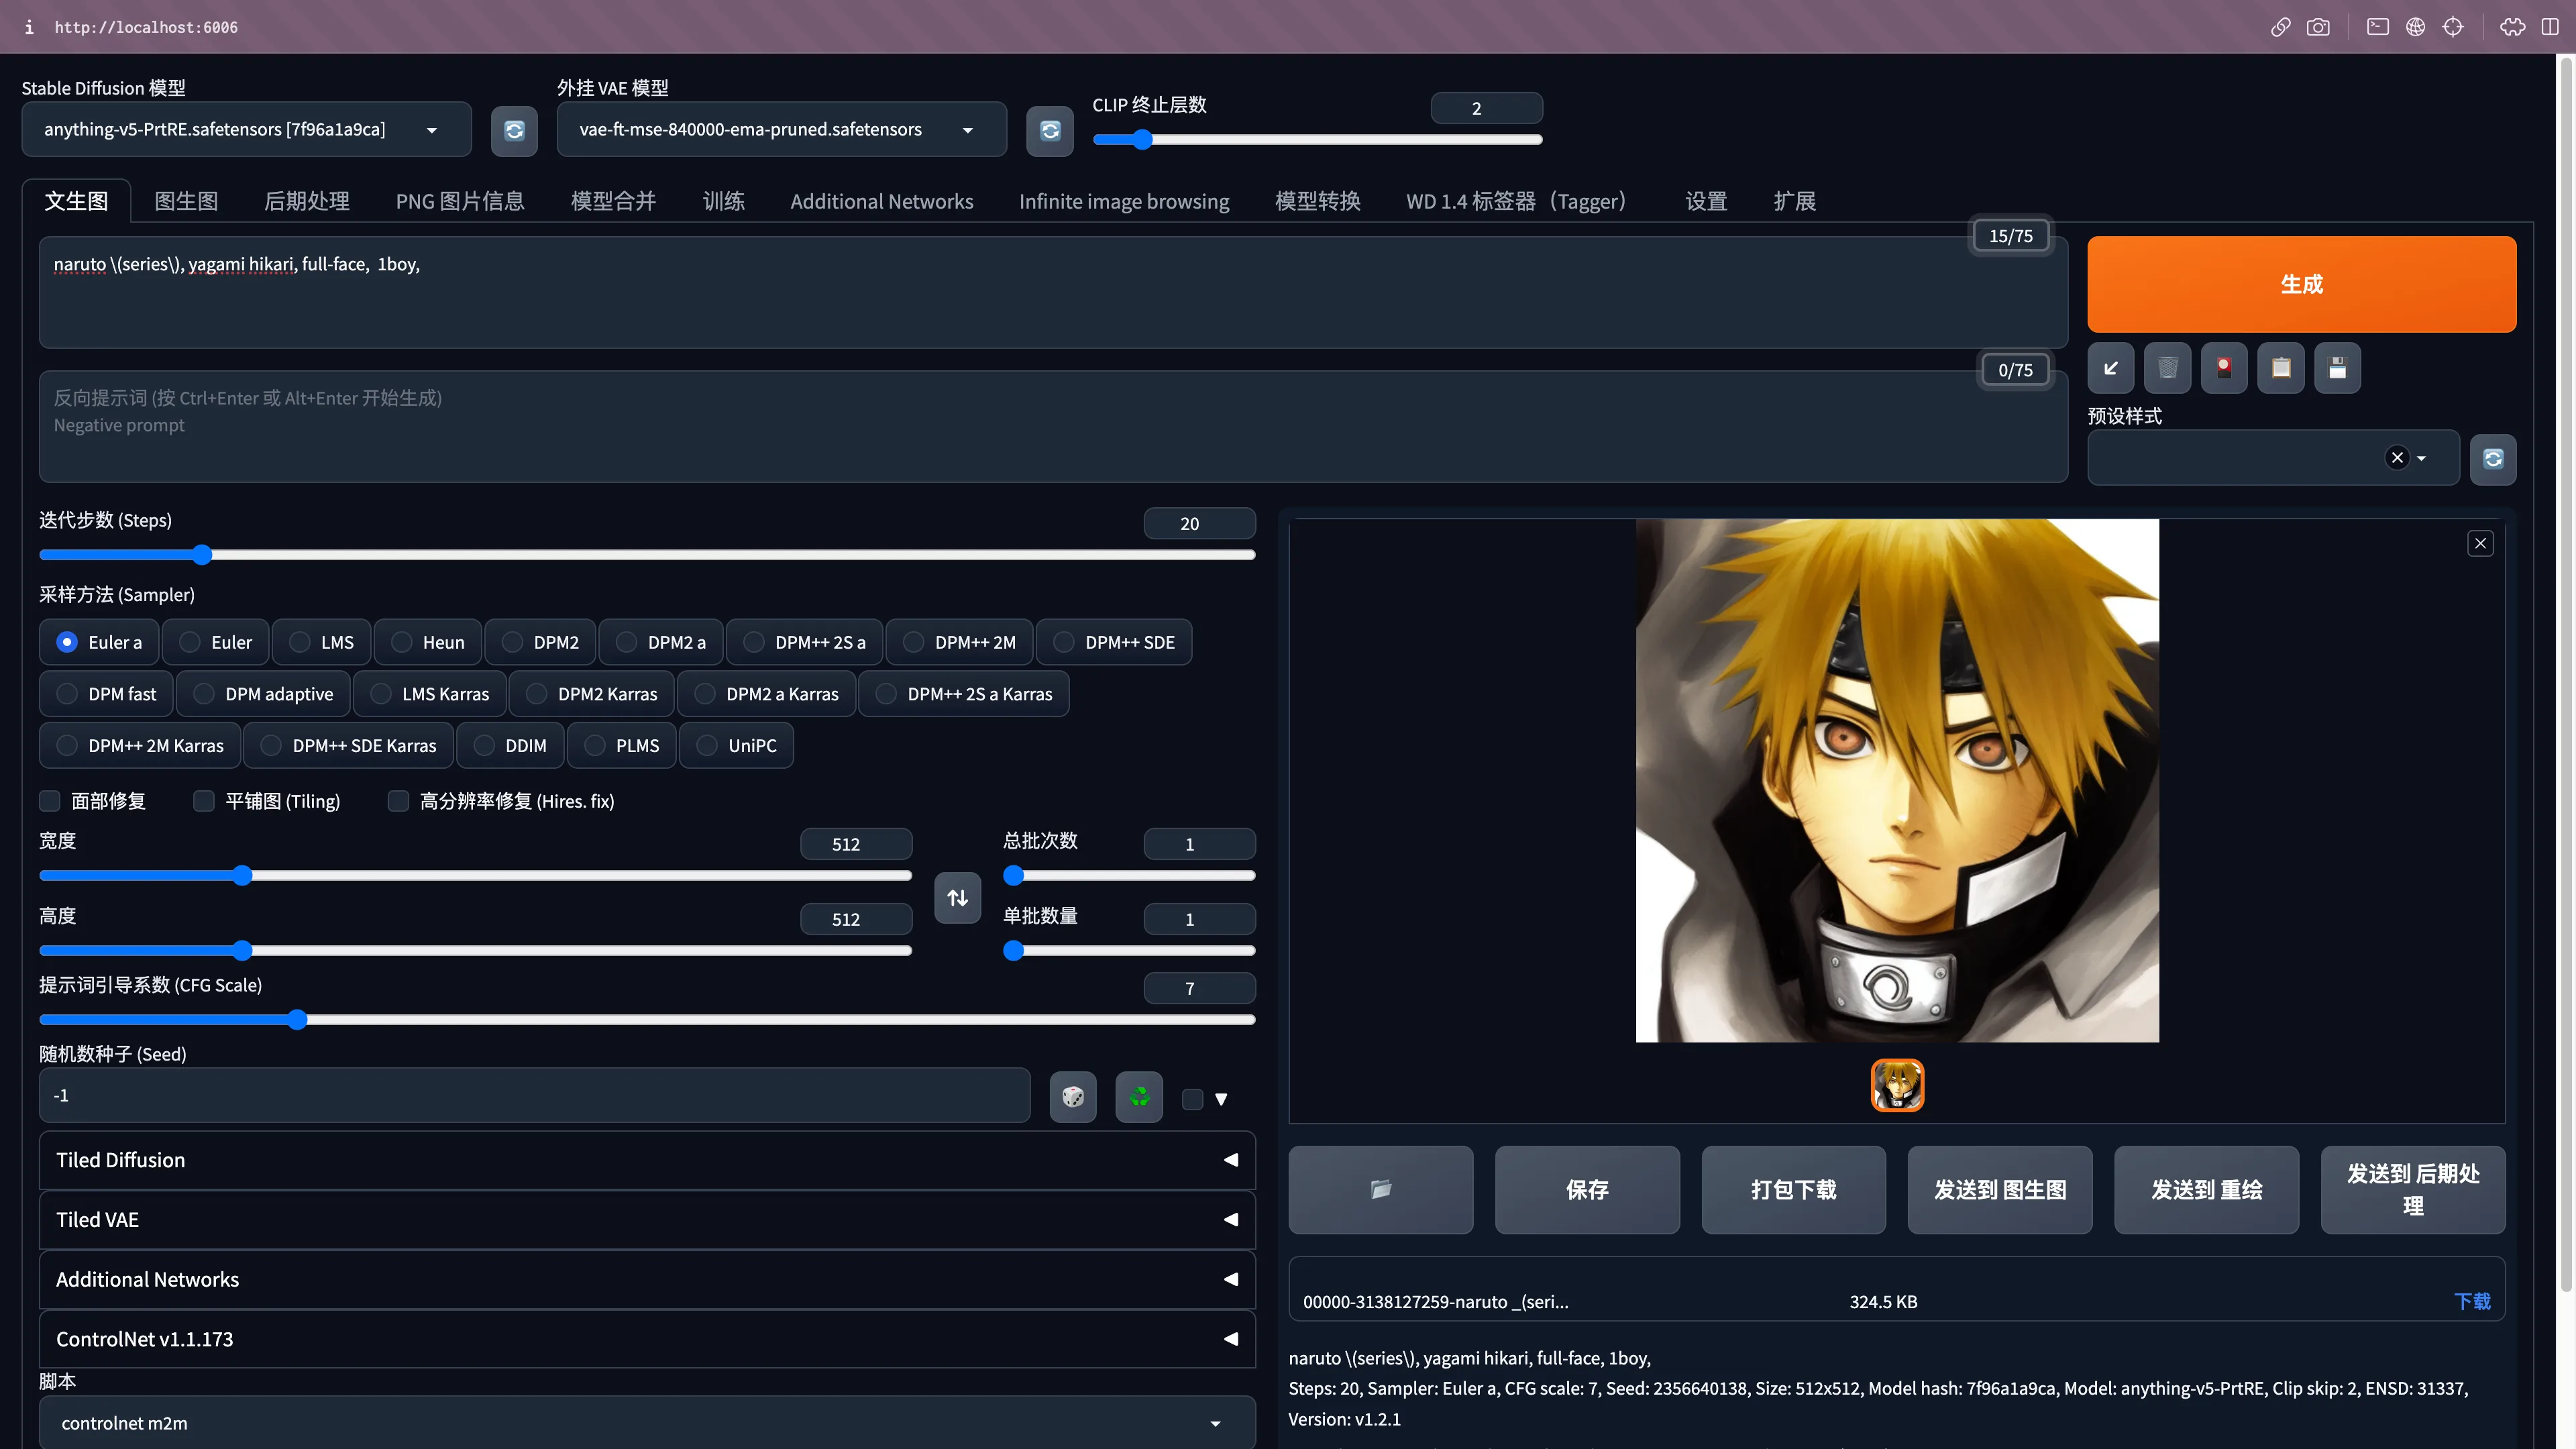
Task: Open the 设置 settings tab
Action: pyautogui.click(x=1706, y=201)
